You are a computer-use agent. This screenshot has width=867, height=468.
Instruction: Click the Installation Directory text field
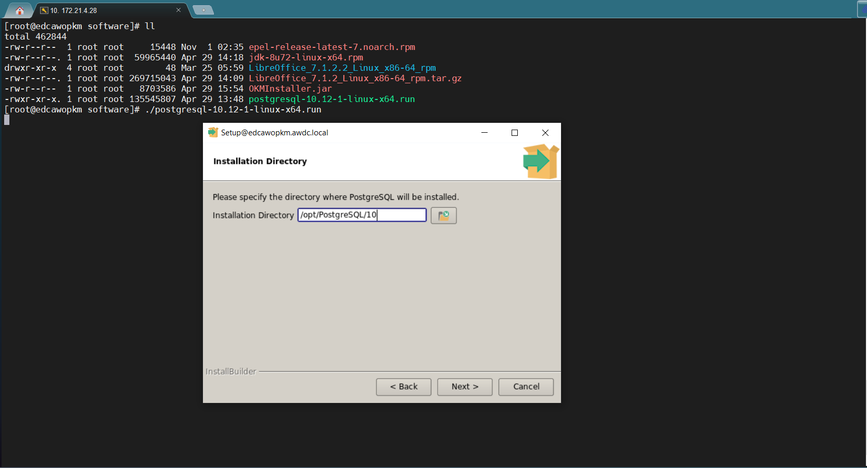pos(362,215)
